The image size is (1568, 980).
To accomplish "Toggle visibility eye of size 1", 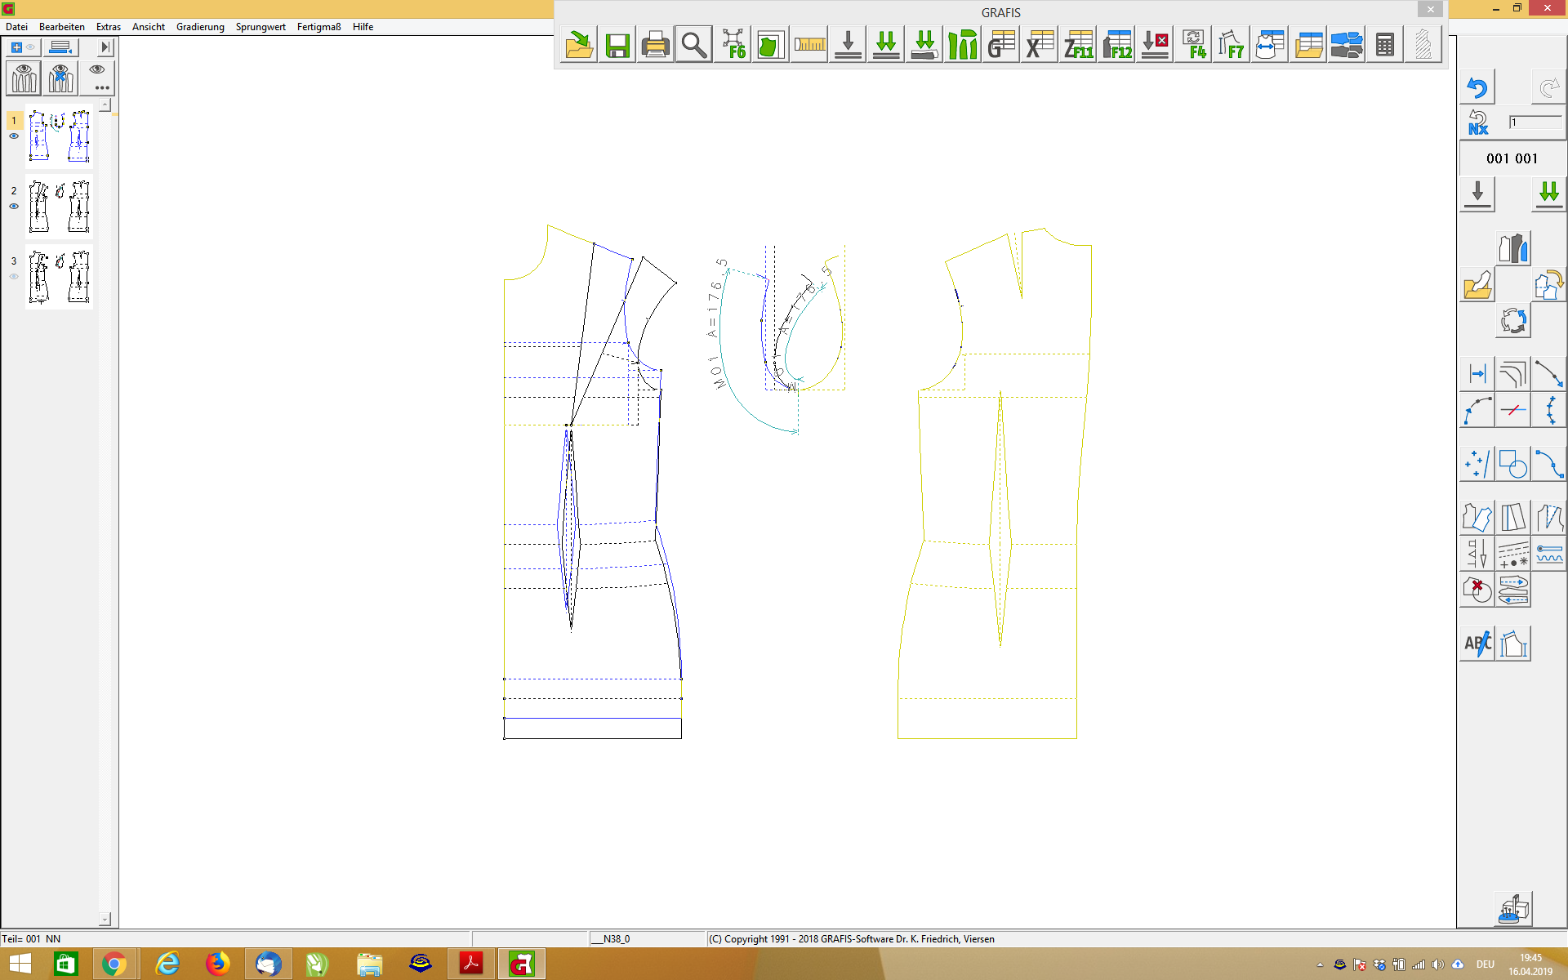I will point(14,136).
